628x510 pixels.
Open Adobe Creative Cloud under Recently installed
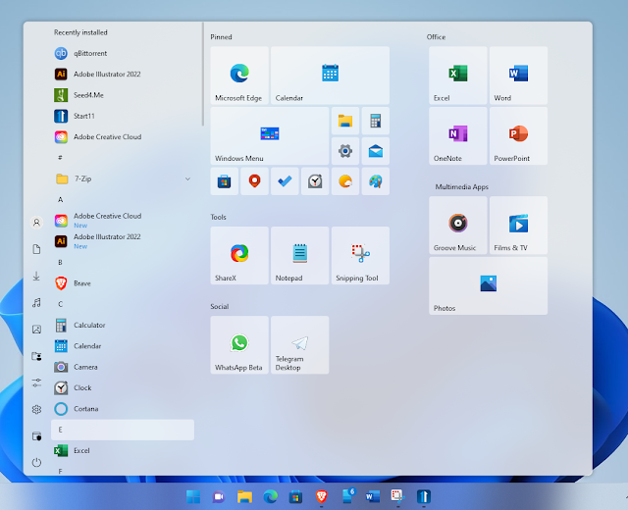pos(123,137)
